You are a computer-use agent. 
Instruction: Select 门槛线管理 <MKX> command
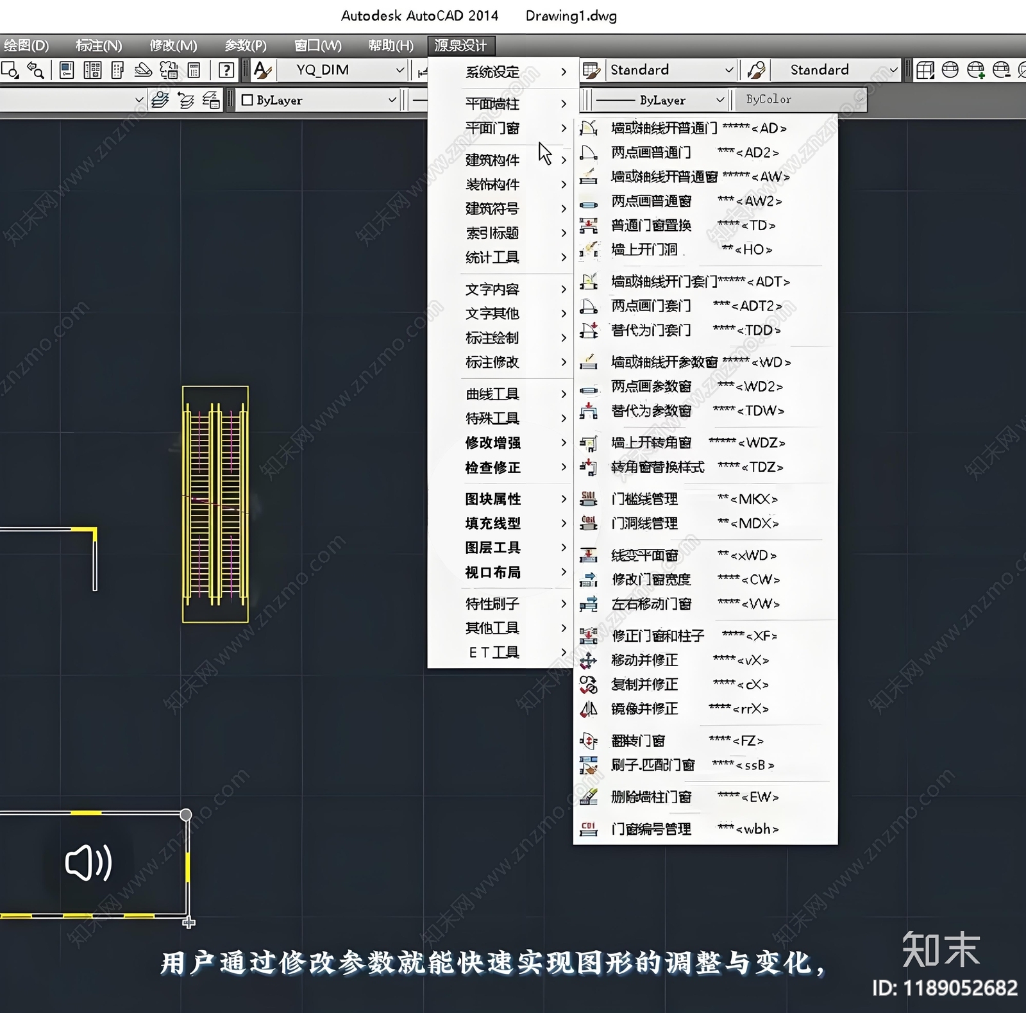coord(705,499)
